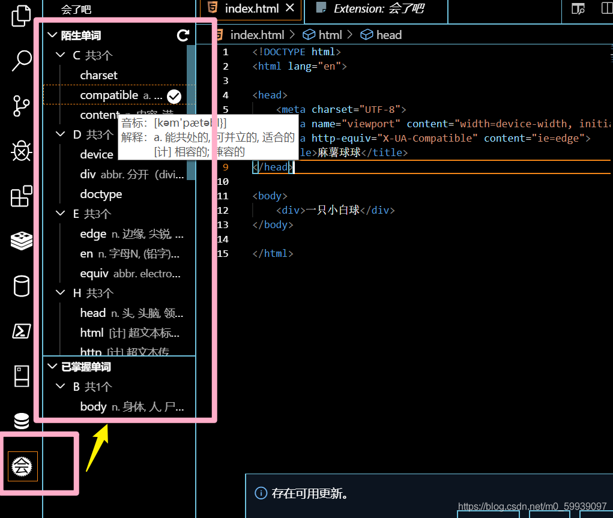Click html in the breadcrumb
The width and height of the screenshot is (613, 518).
(330, 35)
